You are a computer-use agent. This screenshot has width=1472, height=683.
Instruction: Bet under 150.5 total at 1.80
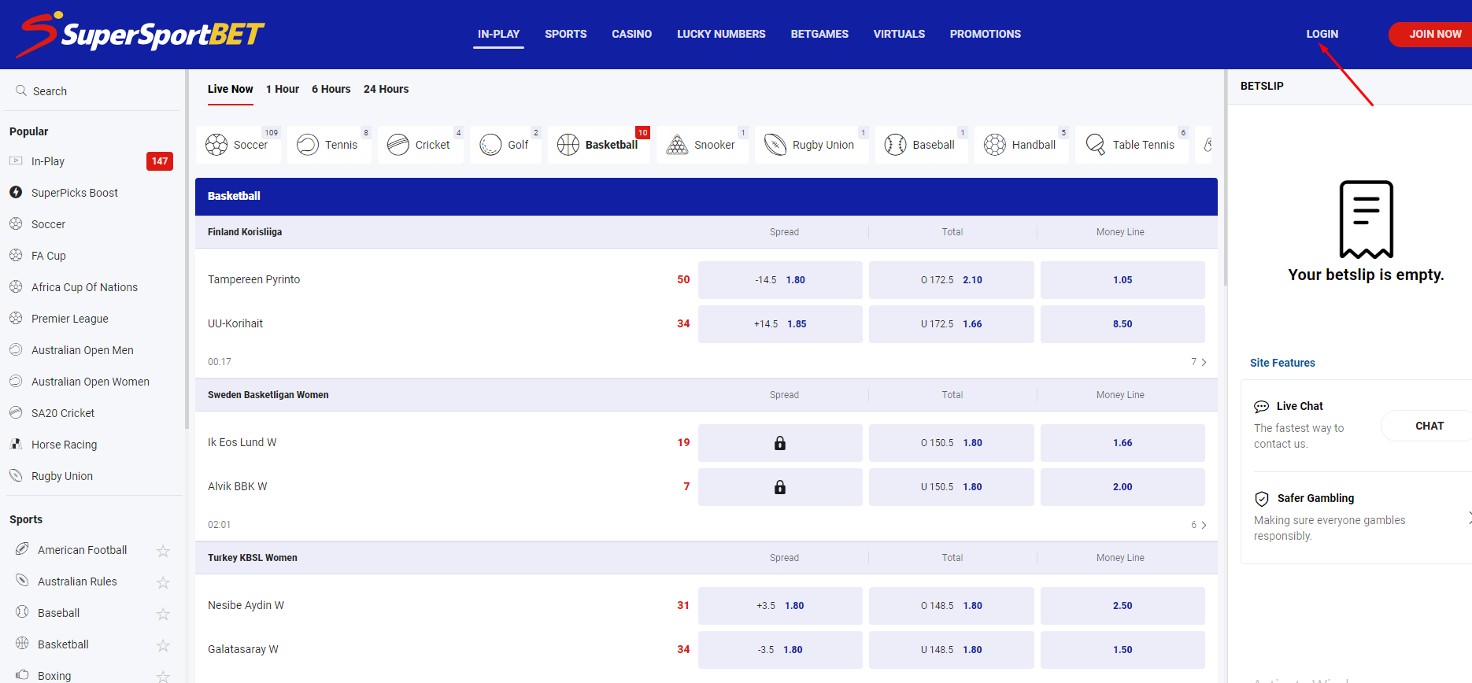coord(952,487)
